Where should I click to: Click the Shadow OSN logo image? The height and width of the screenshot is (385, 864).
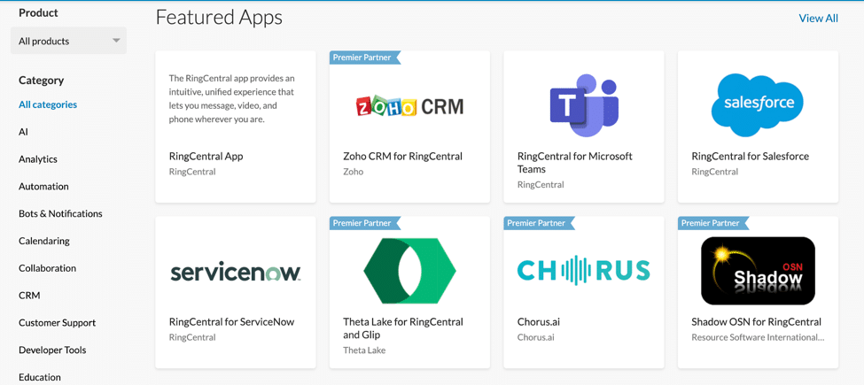(758, 271)
